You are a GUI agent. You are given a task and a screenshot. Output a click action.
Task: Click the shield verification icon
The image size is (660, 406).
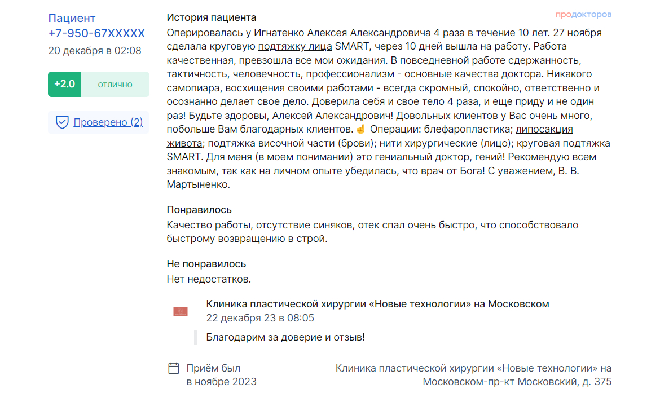pos(62,122)
